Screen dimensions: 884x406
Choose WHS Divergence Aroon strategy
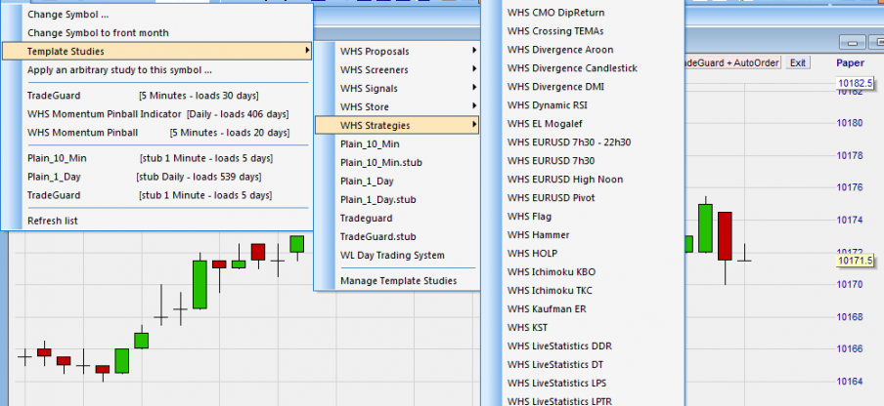583,50
